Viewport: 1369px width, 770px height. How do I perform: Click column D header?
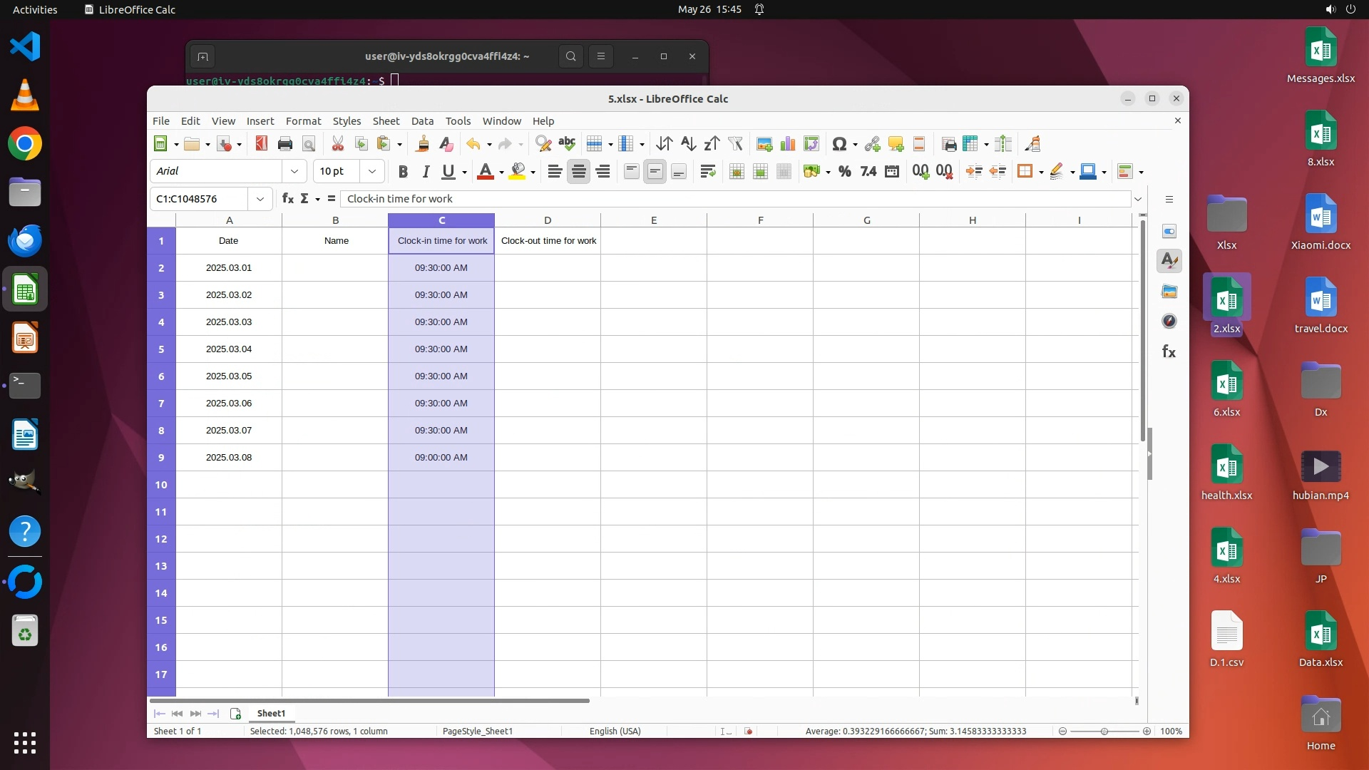[x=547, y=220]
